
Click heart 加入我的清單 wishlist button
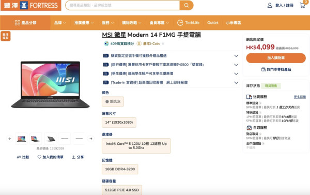click(x=51, y=157)
